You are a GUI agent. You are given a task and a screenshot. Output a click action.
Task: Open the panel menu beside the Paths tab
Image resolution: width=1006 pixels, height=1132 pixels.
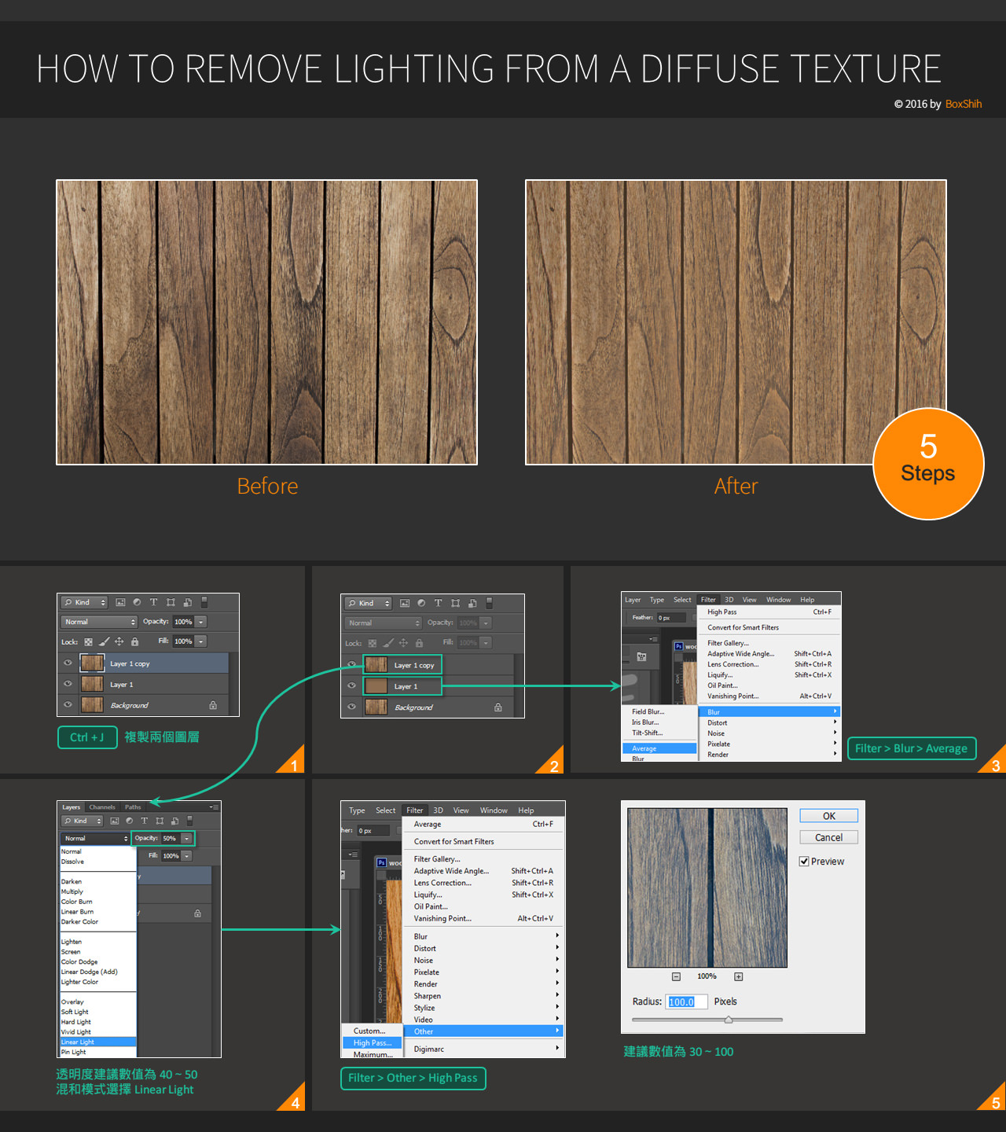[214, 807]
